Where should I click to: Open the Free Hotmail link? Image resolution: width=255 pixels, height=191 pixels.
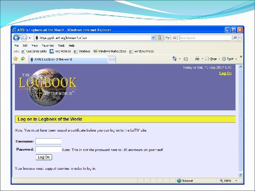(60, 51)
